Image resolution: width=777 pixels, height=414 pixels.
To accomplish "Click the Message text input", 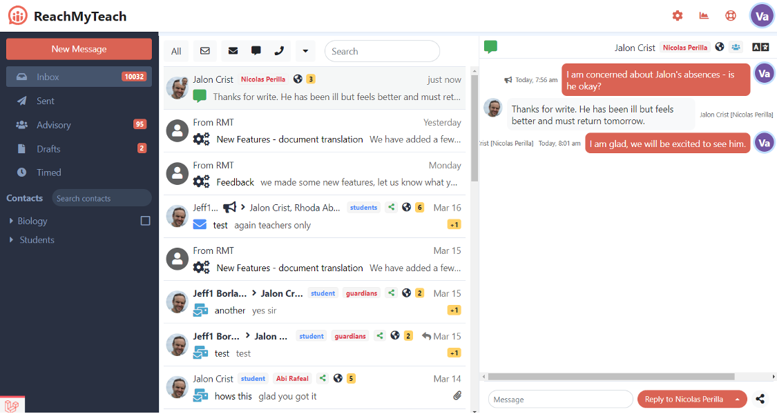I will (560, 399).
